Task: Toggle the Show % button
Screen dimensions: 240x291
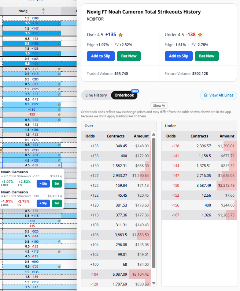Action: (x=159, y=105)
